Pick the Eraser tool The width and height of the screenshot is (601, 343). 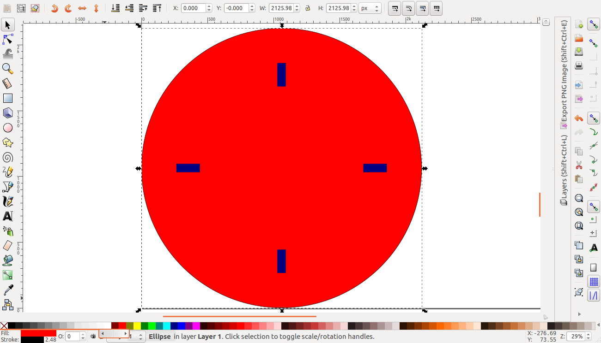point(8,246)
